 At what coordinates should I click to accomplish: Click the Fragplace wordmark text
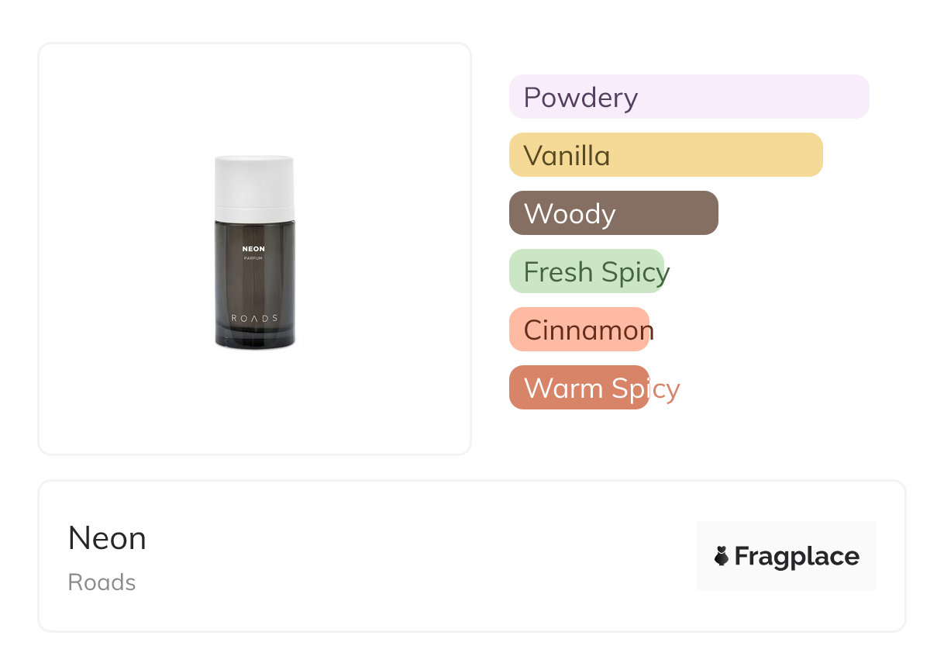[x=797, y=556]
